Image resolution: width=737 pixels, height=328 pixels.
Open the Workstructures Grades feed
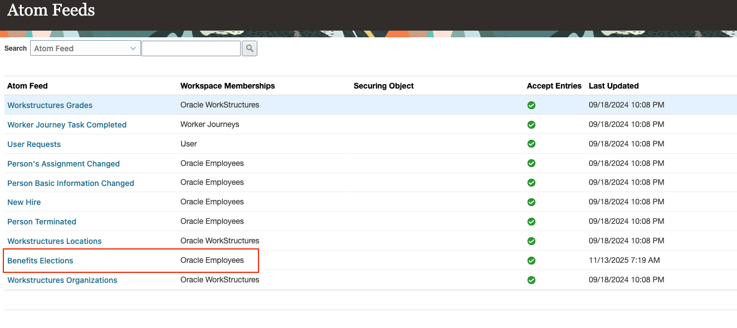coord(50,105)
